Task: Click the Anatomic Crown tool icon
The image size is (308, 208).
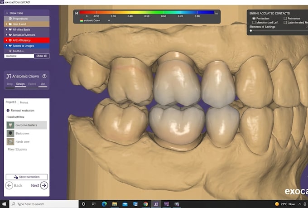Action: pyautogui.click(x=9, y=76)
